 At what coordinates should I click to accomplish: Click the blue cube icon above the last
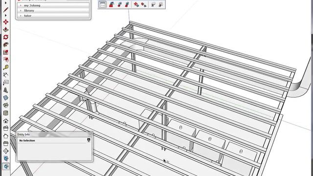(5, 158)
